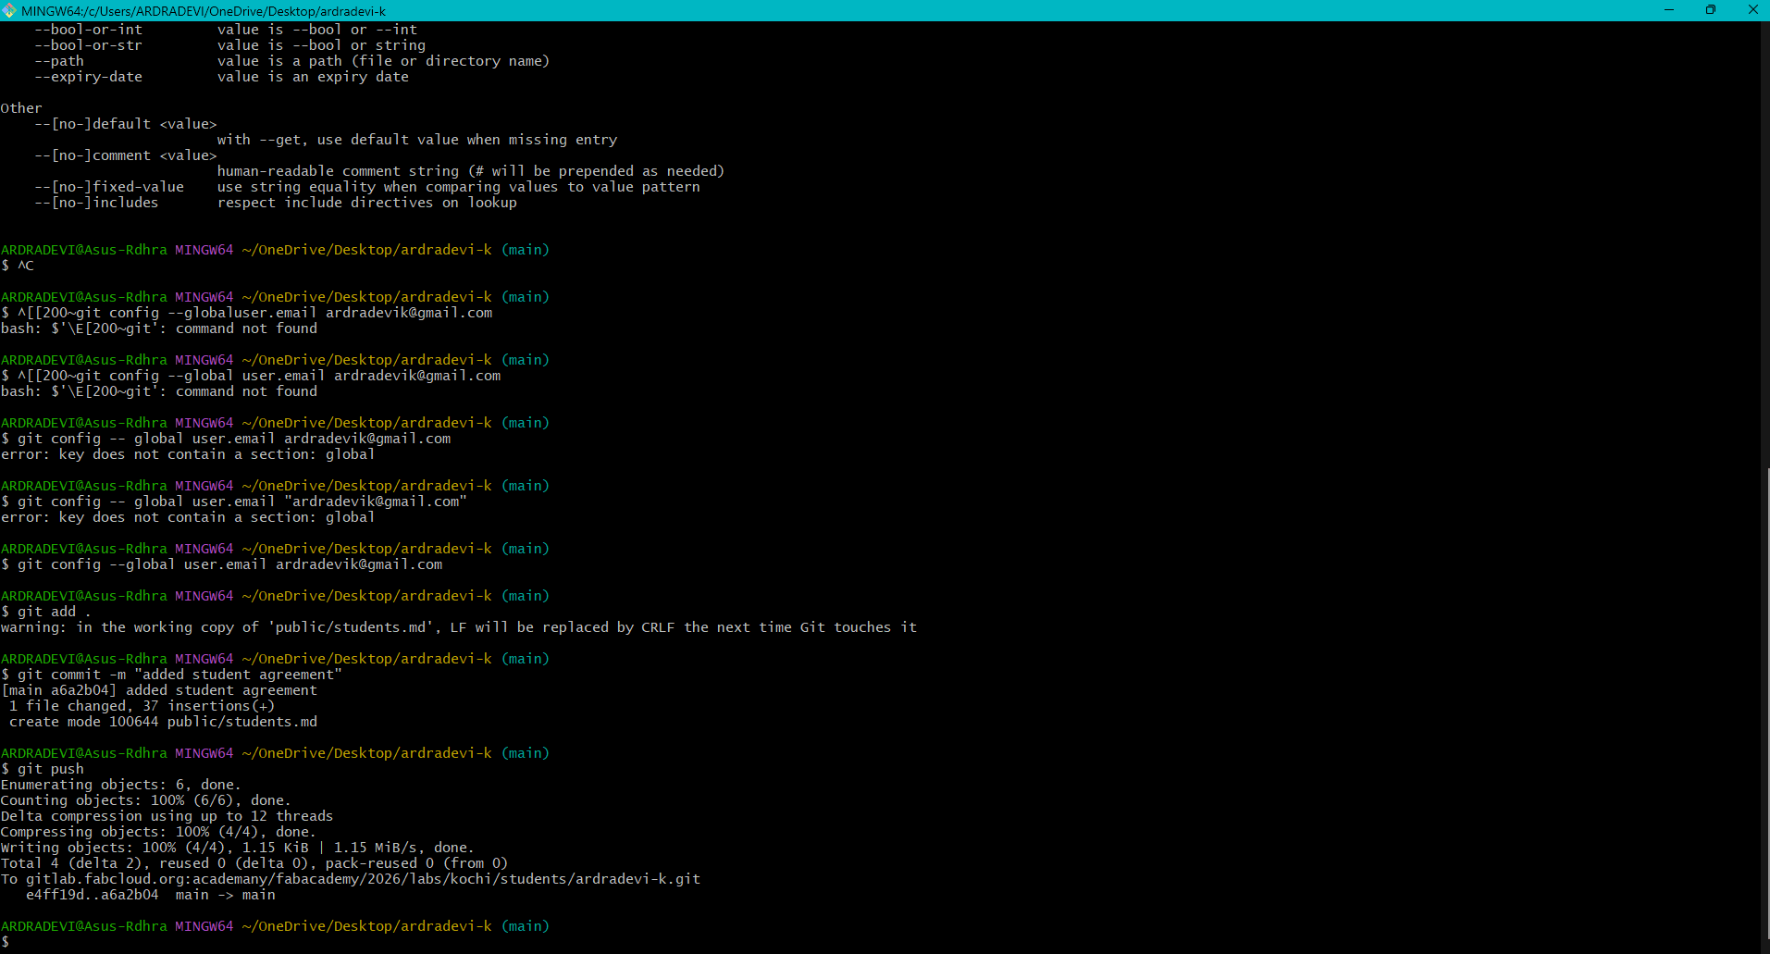
Task: Click the minimize button
Action: 1667,10
